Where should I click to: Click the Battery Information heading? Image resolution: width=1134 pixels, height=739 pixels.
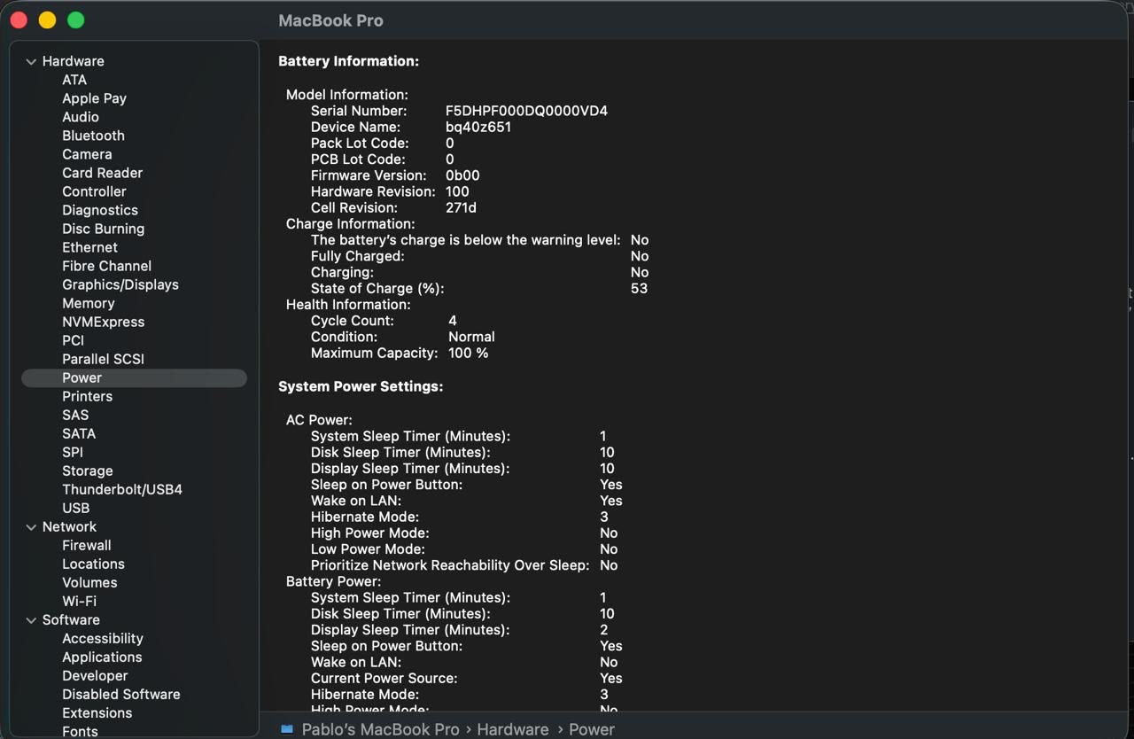tap(348, 61)
